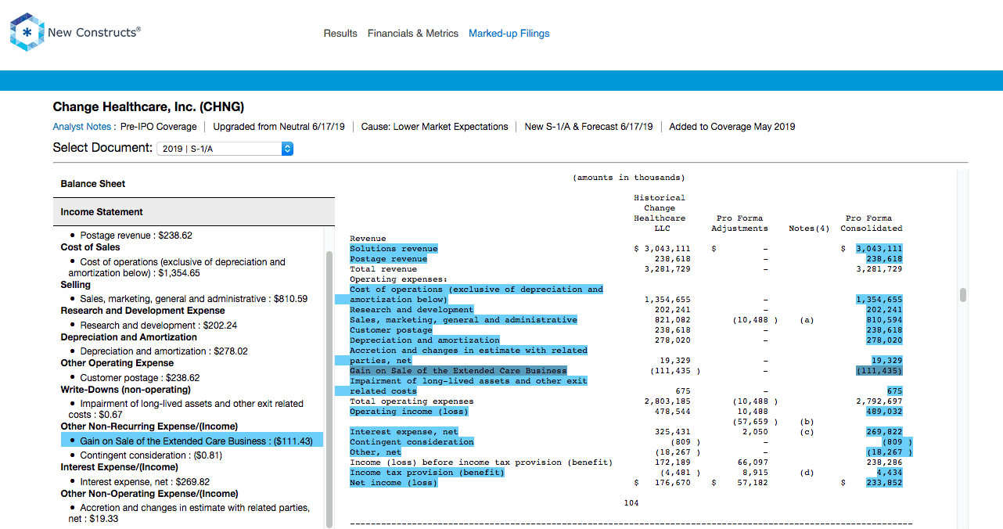Open the Analyst Notes link
Image resolution: width=1003 pixels, height=529 pixels.
[82, 127]
